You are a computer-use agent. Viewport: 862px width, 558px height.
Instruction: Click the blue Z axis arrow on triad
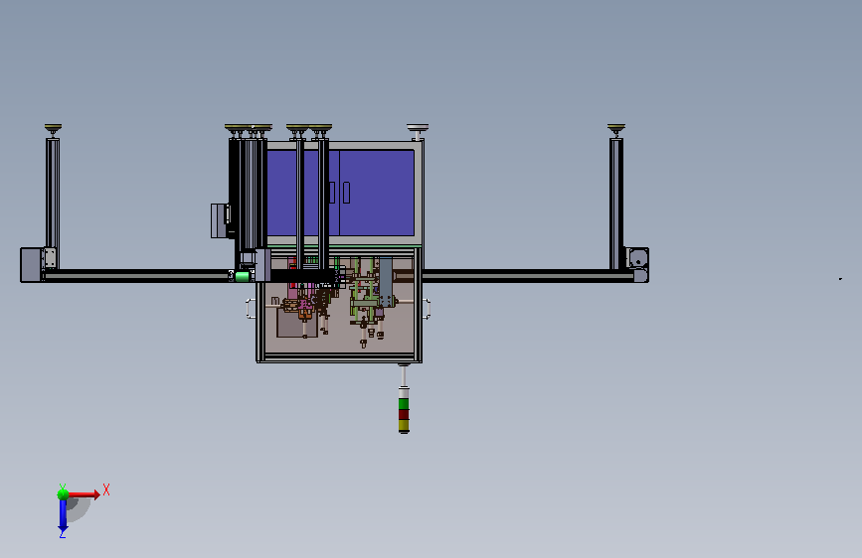[x=63, y=516]
